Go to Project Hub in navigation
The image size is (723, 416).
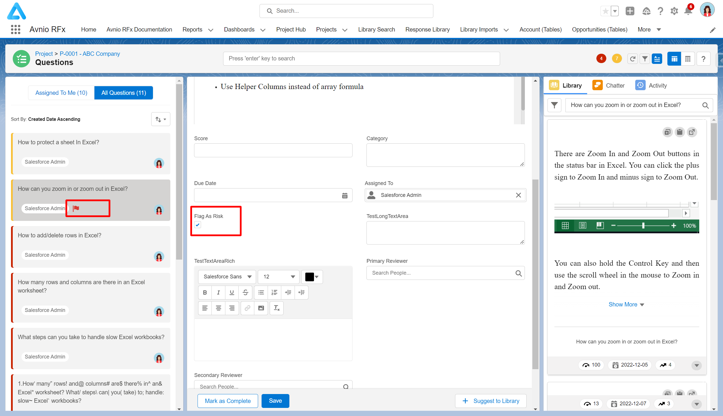(291, 29)
